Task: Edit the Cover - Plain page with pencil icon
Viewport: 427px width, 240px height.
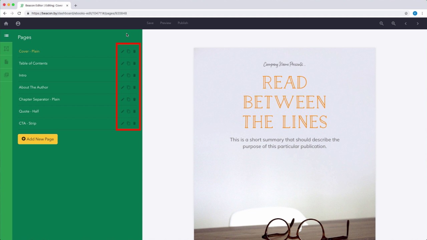Action: click(x=122, y=51)
